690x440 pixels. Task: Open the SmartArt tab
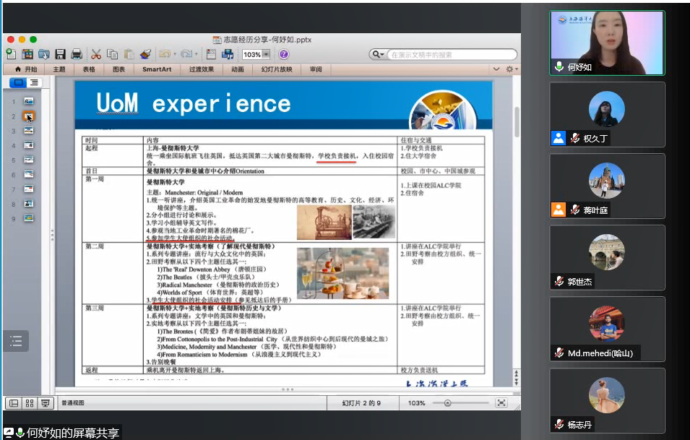[157, 69]
